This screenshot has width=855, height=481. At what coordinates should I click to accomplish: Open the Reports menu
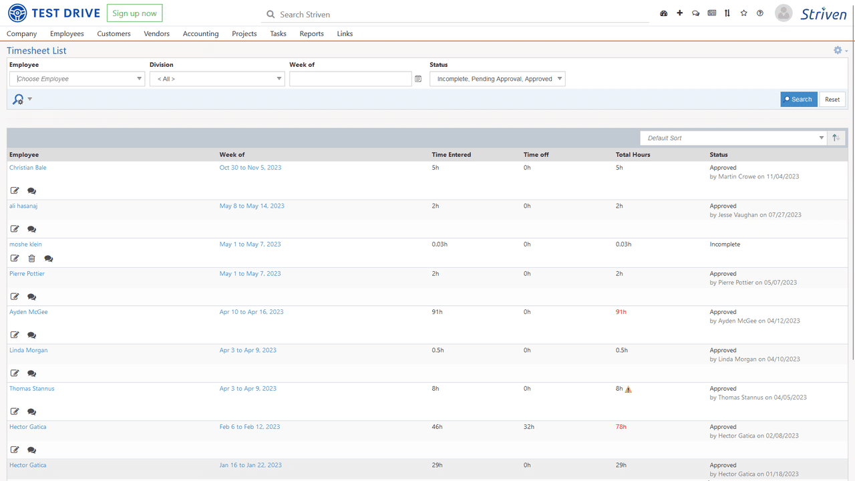pos(311,33)
